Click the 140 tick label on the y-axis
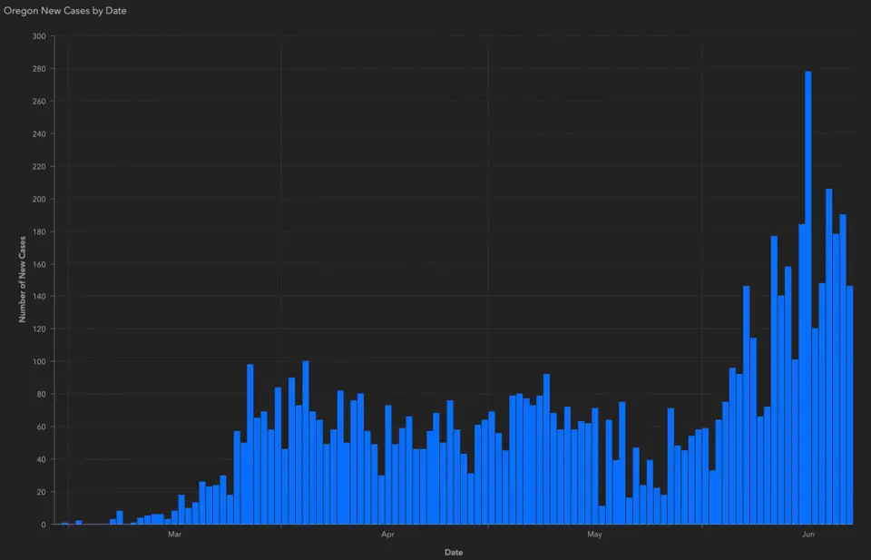 (40, 297)
